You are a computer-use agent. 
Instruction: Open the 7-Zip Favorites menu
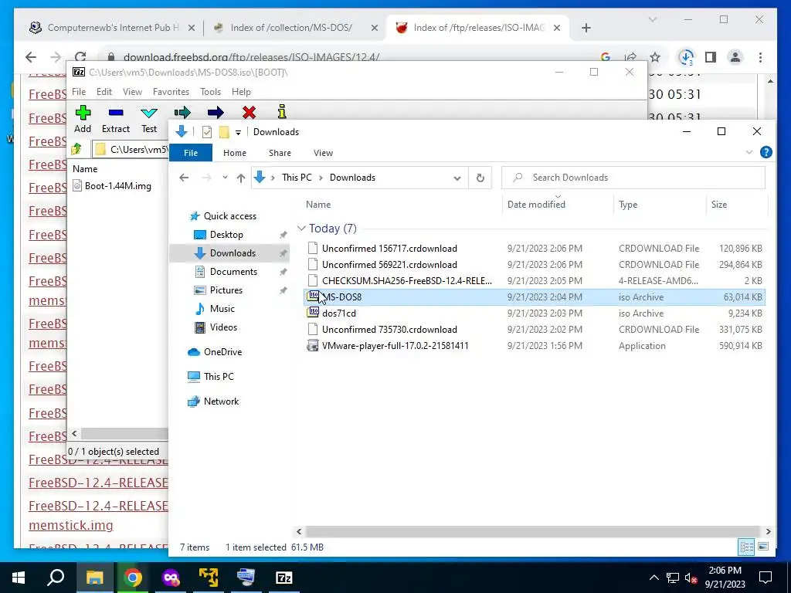point(171,92)
